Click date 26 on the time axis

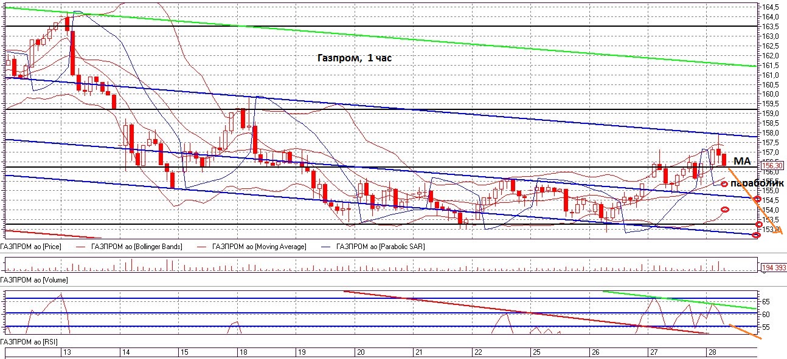[x=595, y=352]
